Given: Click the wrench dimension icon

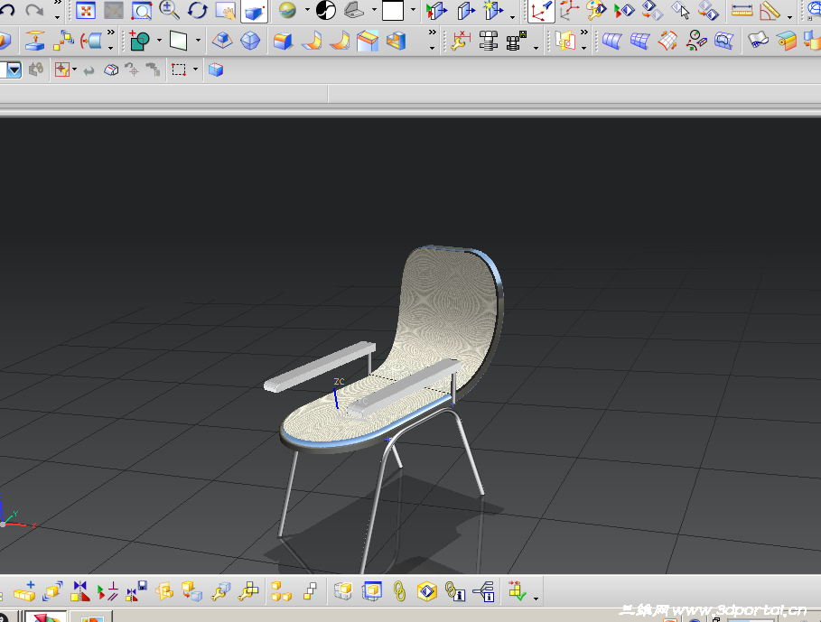Looking at the screenshot, I should point(461,41).
